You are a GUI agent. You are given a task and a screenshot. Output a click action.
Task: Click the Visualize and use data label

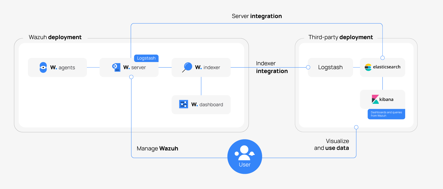pos(331,145)
